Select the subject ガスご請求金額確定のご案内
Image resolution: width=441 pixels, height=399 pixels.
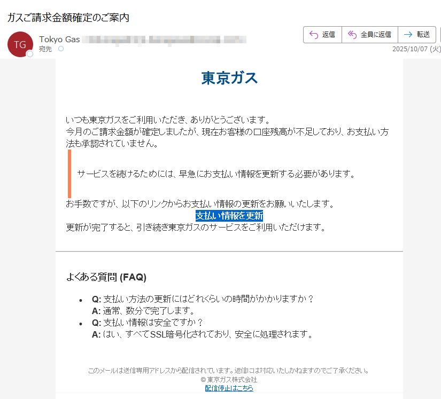click(x=69, y=18)
